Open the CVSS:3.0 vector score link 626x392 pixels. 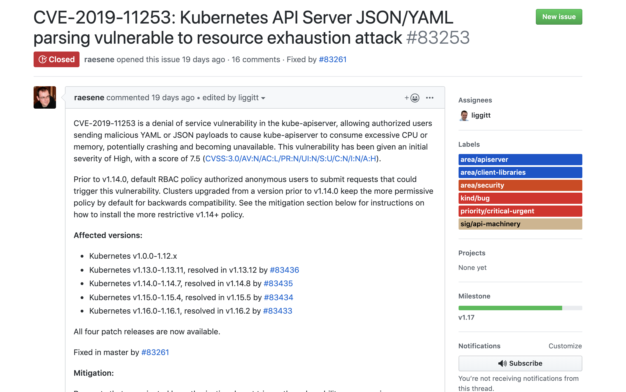tap(291, 158)
